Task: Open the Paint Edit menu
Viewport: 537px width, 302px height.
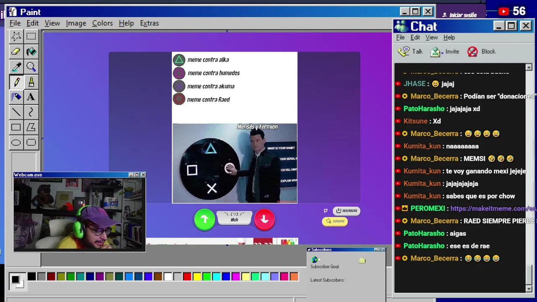Action: point(32,23)
